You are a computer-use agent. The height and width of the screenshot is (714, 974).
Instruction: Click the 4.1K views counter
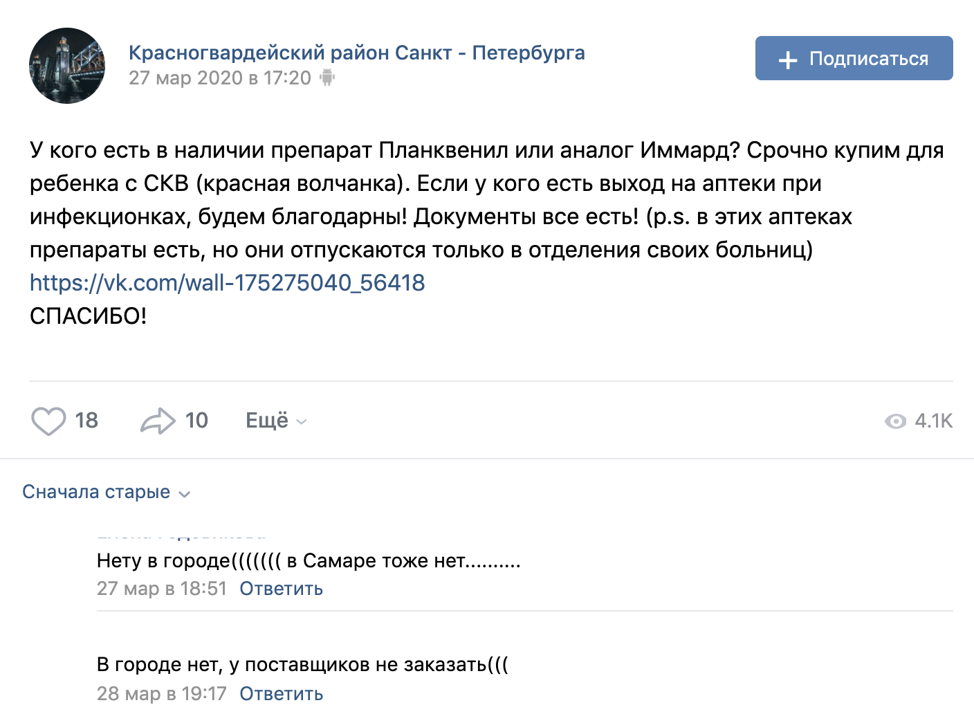click(933, 421)
